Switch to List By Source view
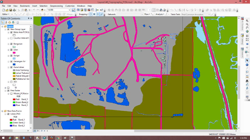 [x=6, y=22]
